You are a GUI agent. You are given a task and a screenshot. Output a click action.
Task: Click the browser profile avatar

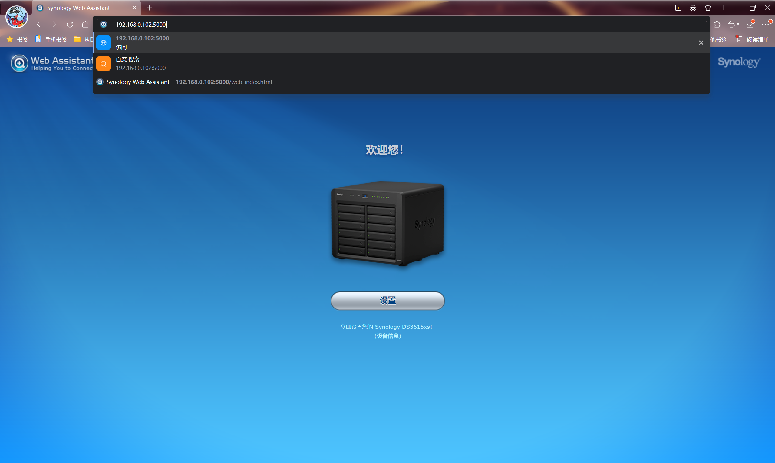(x=17, y=17)
